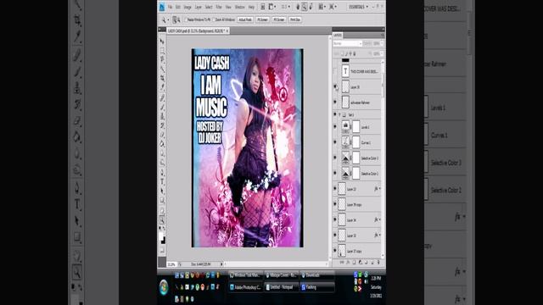Delete layer with trash icon

point(378,263)
